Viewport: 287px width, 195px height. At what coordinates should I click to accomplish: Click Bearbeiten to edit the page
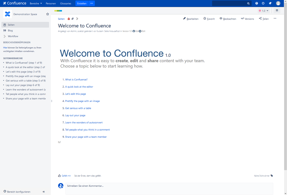pyautogui.click(x=191, y=19)
